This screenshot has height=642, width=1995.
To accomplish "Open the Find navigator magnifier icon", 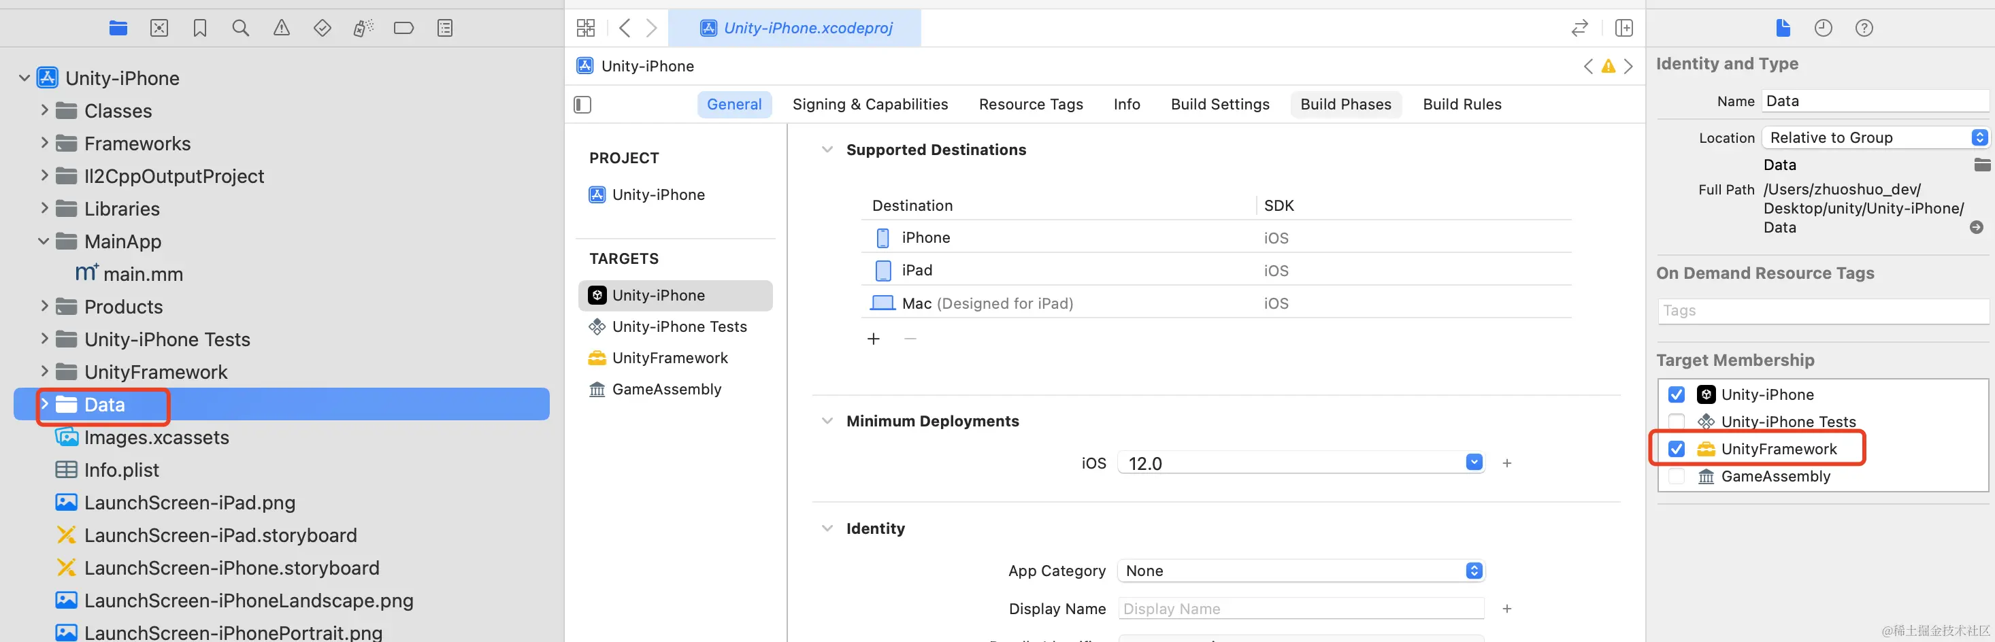I will [241, 29].
